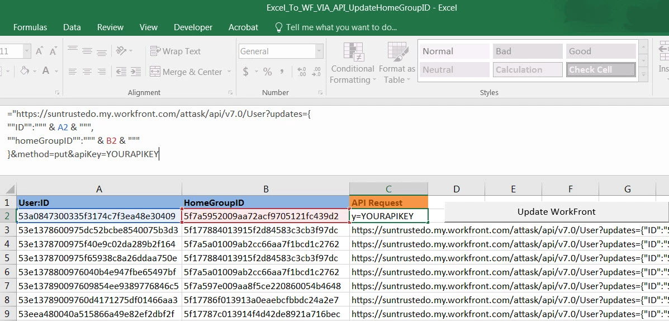Expand the Merge & Center options arrow
The width and height of the screenshot is (669, 321).
[229, 72]
